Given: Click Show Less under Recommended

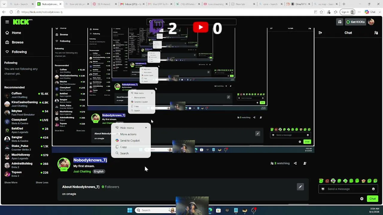Looking at the screenshot, I should click(42, 182).
